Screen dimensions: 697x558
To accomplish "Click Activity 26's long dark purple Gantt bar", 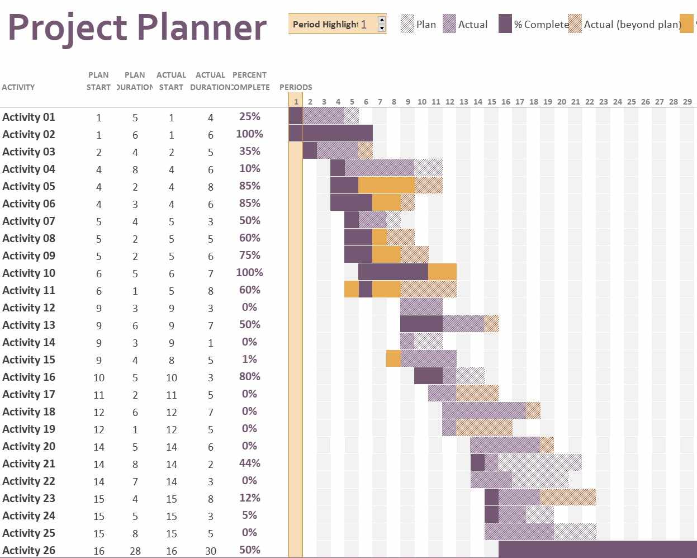I will [x=597, y=549].
